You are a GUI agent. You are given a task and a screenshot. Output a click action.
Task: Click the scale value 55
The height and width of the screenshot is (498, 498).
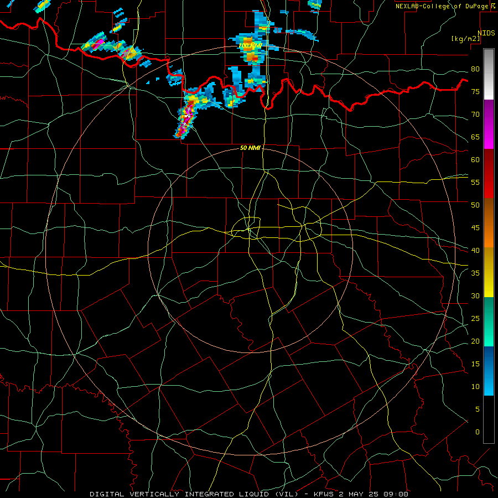click(475, 182)
